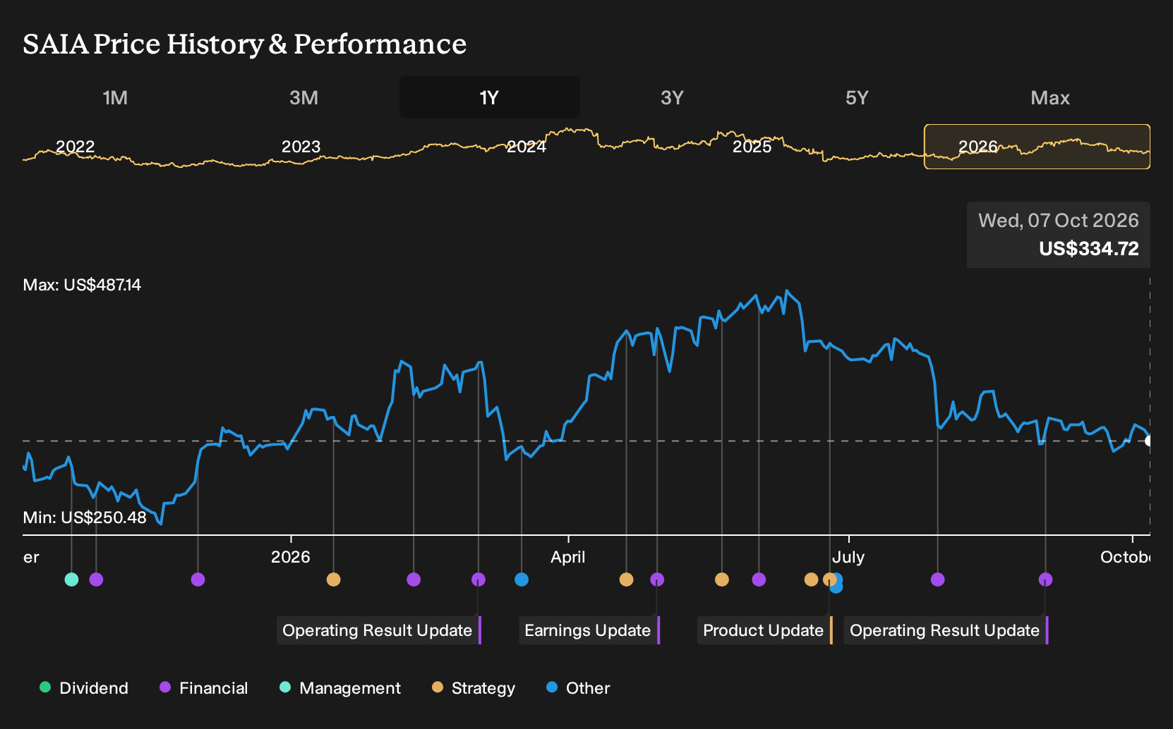Click the purple marker linked to the Operating Result Update beside Product Update

pyautogui.click(x=1045, y=580)
